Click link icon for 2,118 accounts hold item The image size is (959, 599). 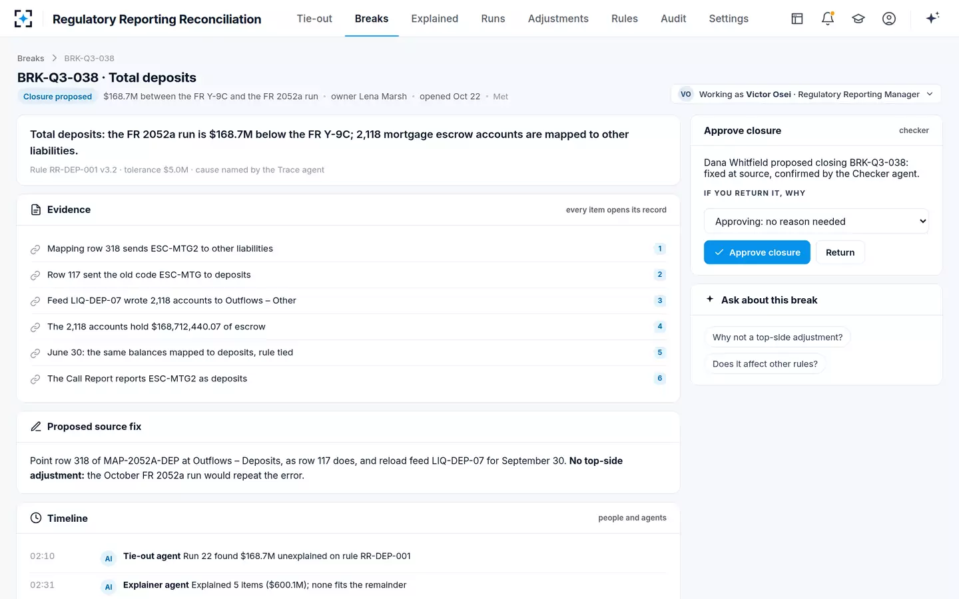35,327
